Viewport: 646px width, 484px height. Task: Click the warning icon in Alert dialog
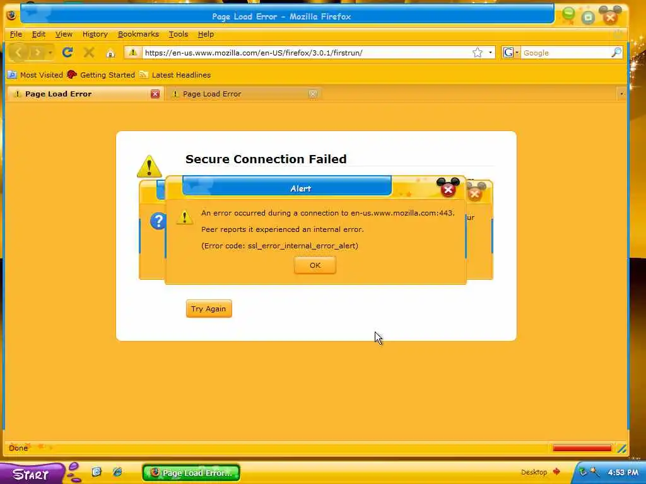pyautogui.click(x=184, y=217)
